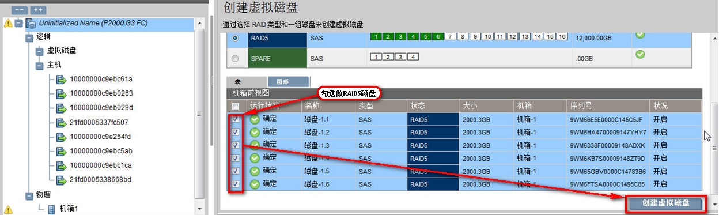Viewport: 719px width, 215px height.
Task: Toggle the 虚拟磁盘 tree node expander
Action: coord(40,51)
